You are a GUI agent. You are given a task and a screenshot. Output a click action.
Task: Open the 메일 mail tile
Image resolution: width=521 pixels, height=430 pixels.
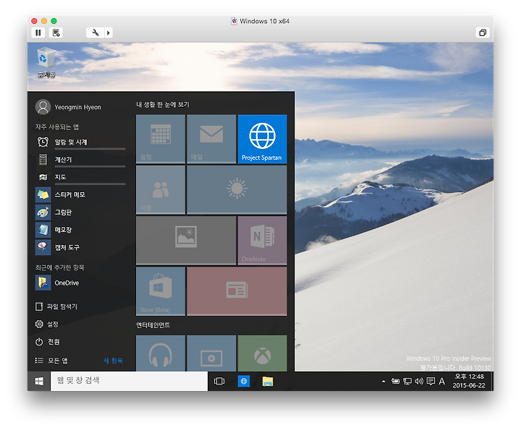click(x=211, y=139)
